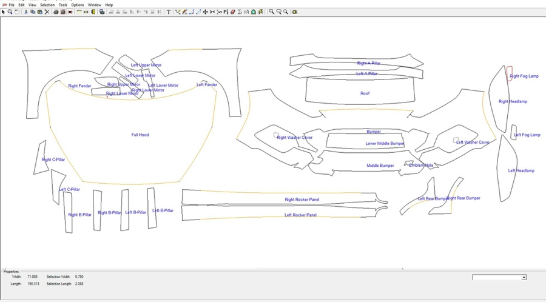Open the Help menu
This screenshot has height=302, width=546.
(109, 5)
